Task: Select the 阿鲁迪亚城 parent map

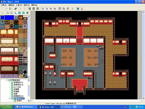Action: (16, 80)
